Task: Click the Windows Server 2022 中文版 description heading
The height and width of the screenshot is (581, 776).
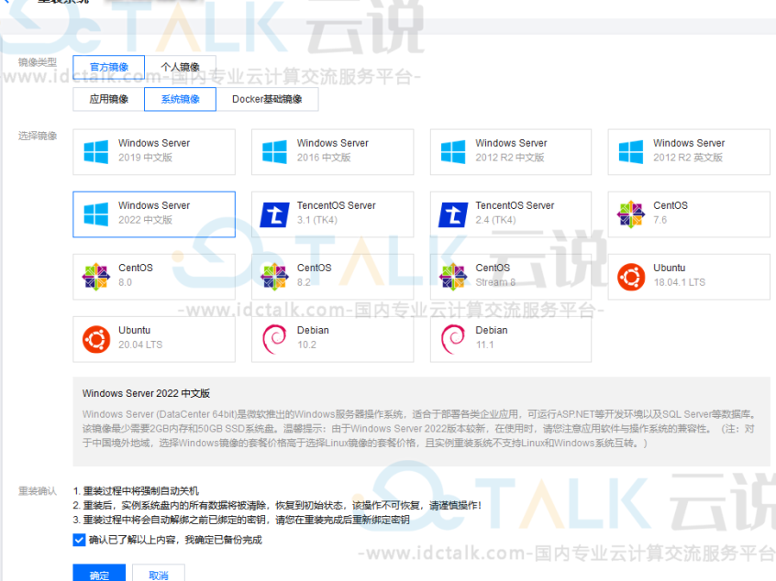Action: (146, 394)
